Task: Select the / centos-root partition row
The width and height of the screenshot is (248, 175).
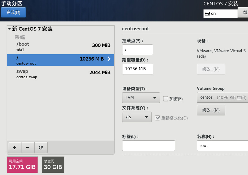Action: pyautogui.click(x=61, y=60)
